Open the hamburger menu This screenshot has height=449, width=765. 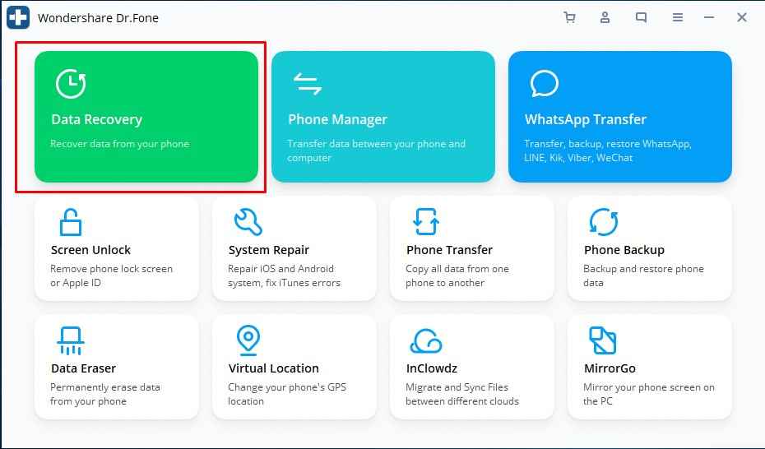(677, 17)
